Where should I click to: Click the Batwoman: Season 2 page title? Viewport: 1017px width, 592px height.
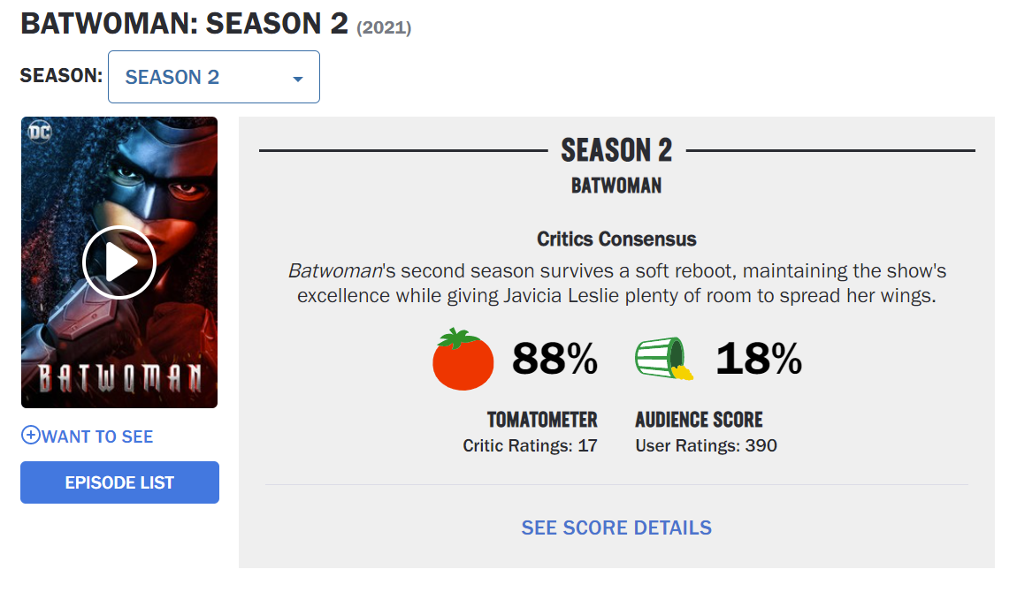(x=184, y=24)
